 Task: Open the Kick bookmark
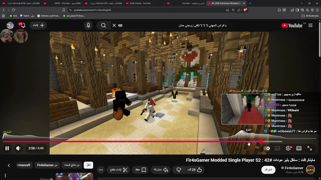[x=13, y=16]
